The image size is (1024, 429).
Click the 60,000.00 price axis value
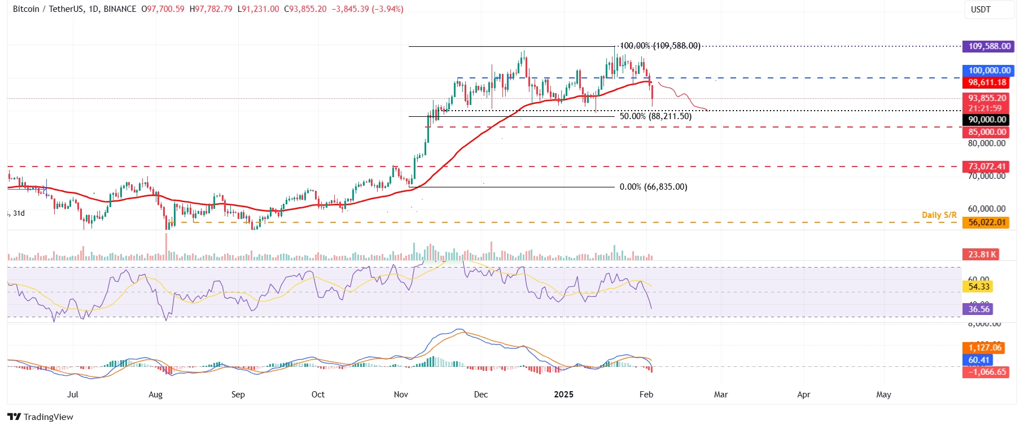(x=987, y=209)
